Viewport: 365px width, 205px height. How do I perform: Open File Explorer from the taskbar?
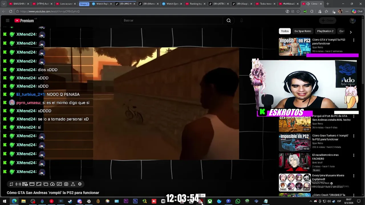[x=23, y=201]
